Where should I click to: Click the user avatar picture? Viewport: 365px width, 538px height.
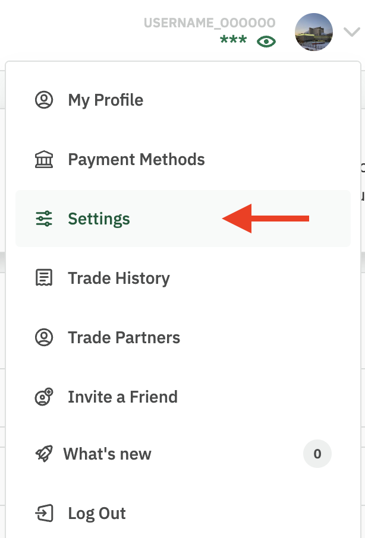point(314,32)
